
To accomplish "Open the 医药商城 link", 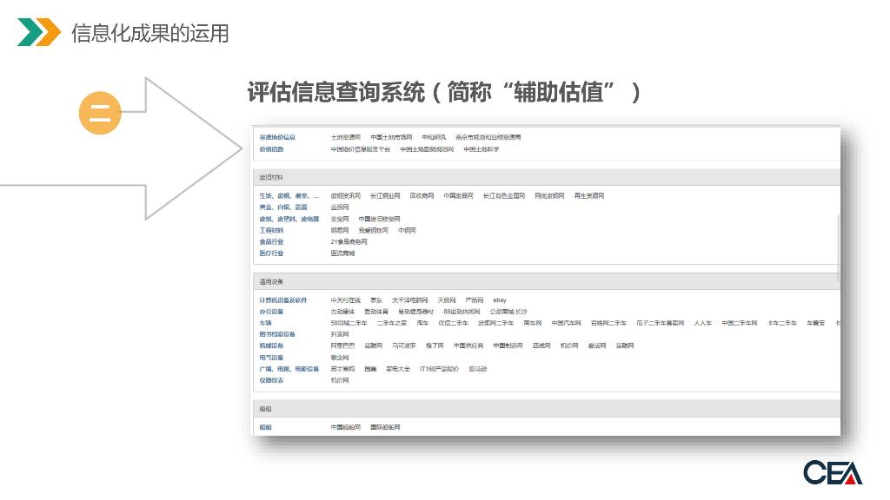I will [x=342, y=253].
